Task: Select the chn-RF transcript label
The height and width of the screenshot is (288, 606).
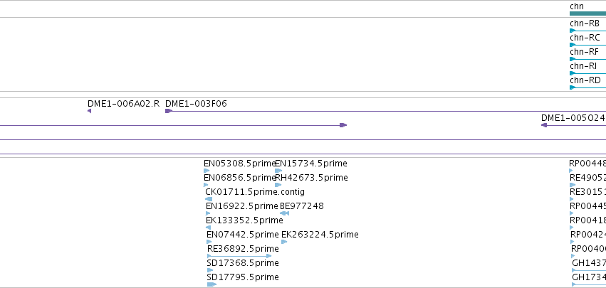Action: [x=584, y=52]
